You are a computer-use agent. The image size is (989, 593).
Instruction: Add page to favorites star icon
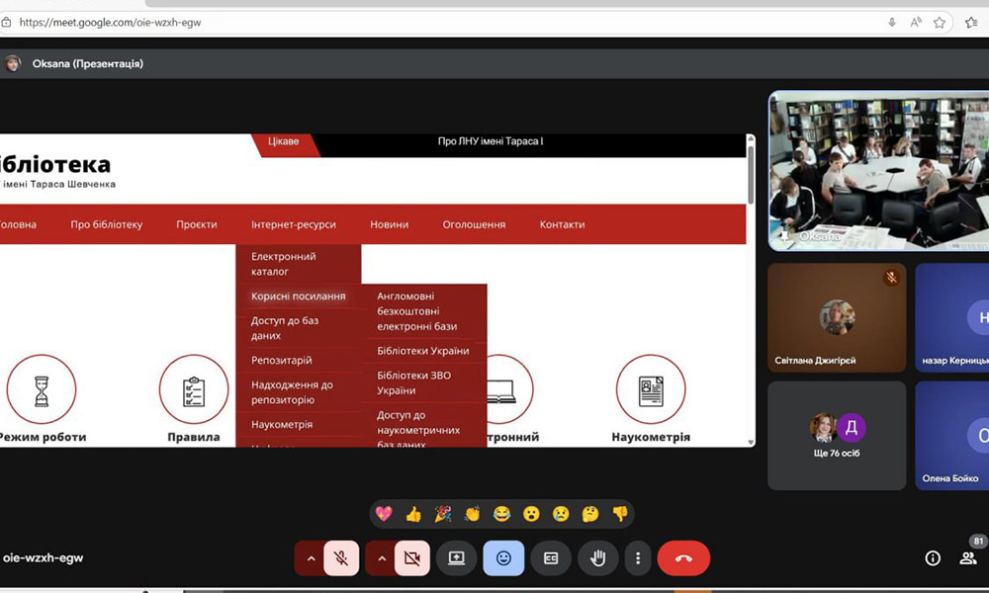(940, 23)
